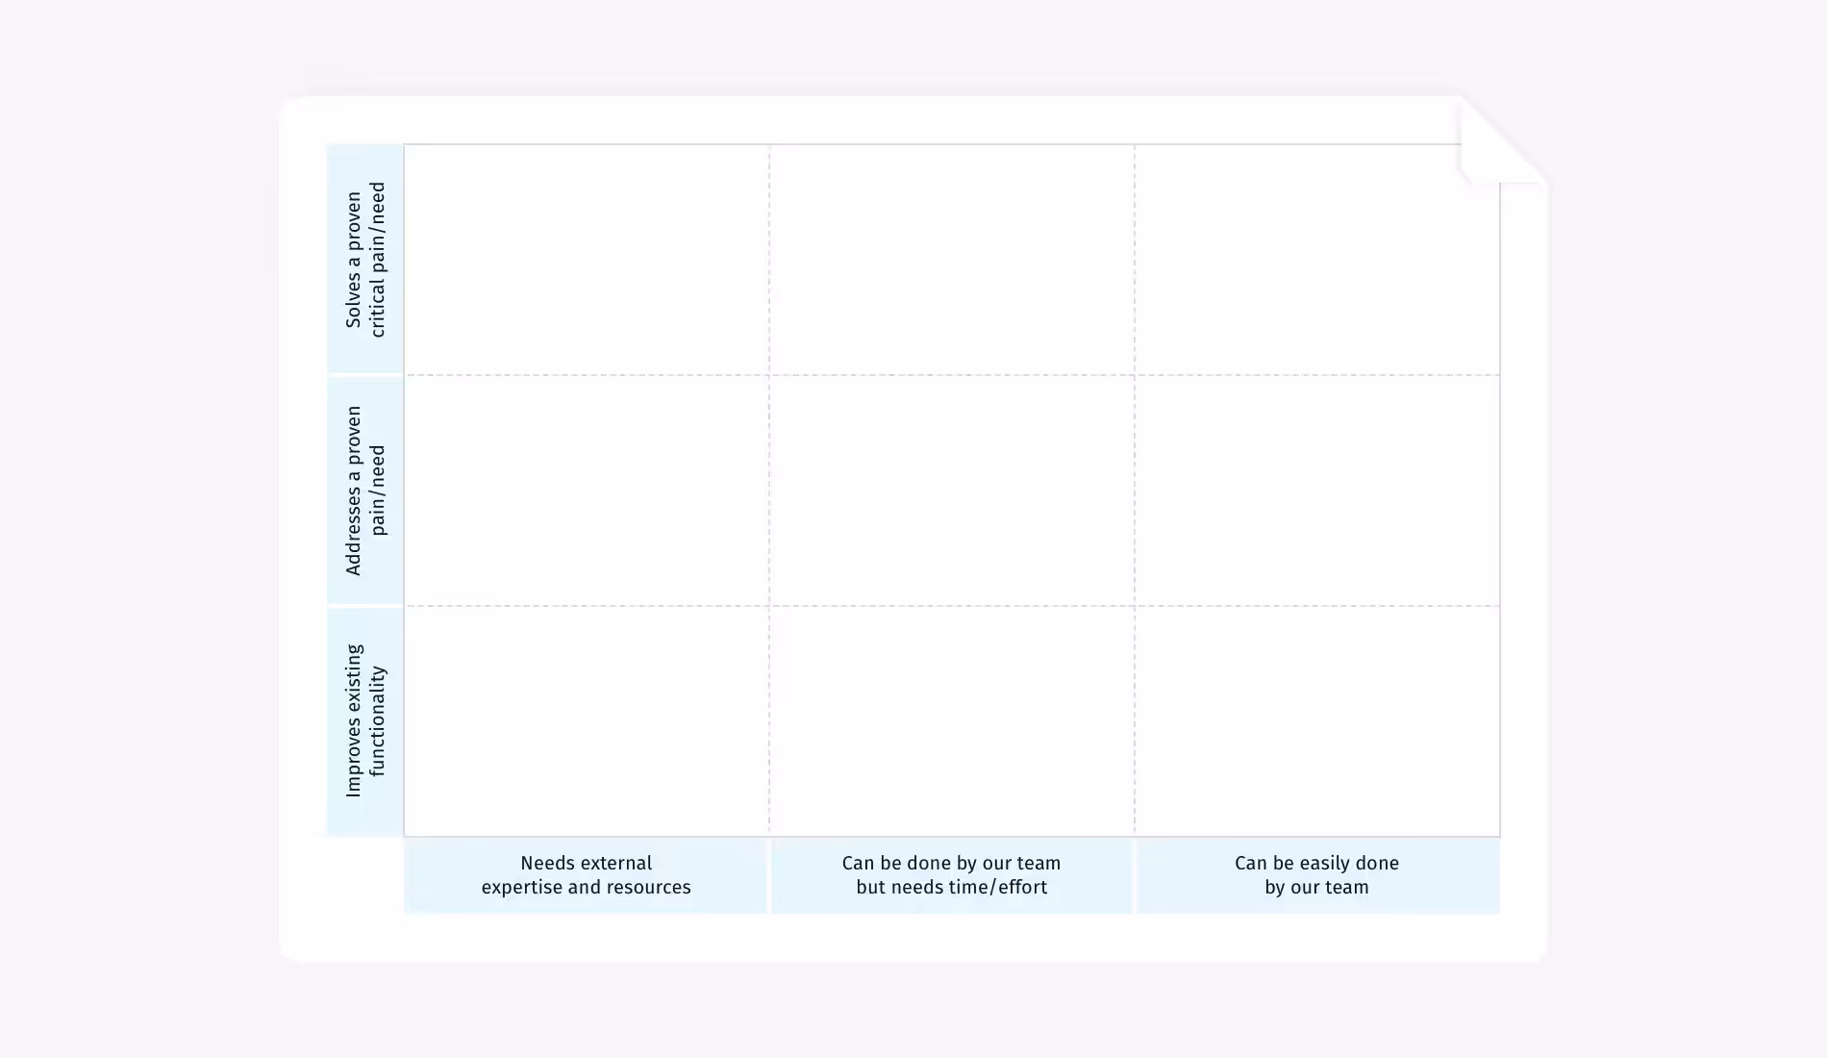Click the 'Improves existing functionality' row label
Viewport: 1827px width, 1058px height.
364,721
